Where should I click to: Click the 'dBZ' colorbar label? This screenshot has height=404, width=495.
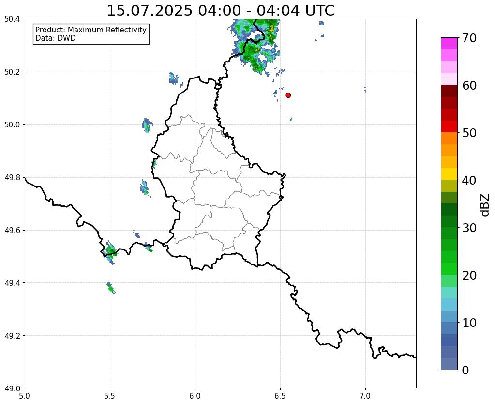(x=485, y=204)
